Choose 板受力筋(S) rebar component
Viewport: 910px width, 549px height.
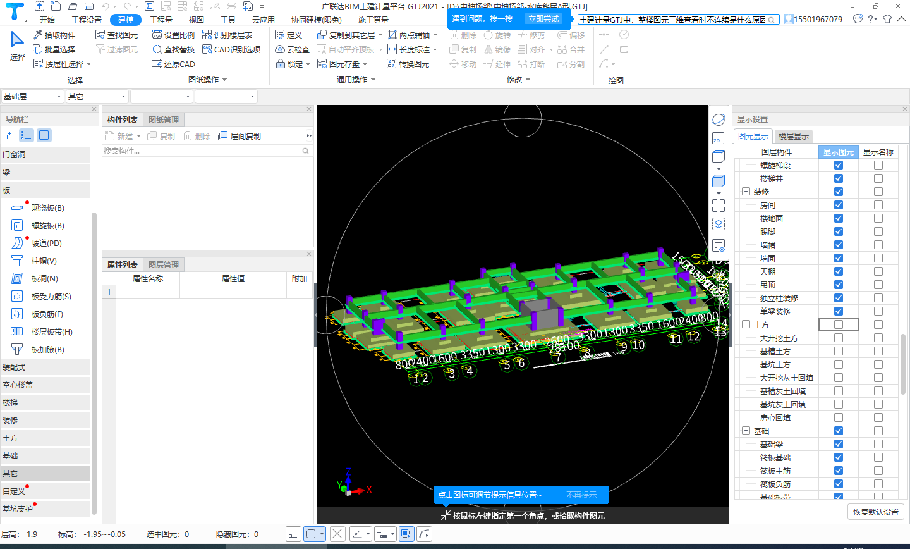pos(50,296)
